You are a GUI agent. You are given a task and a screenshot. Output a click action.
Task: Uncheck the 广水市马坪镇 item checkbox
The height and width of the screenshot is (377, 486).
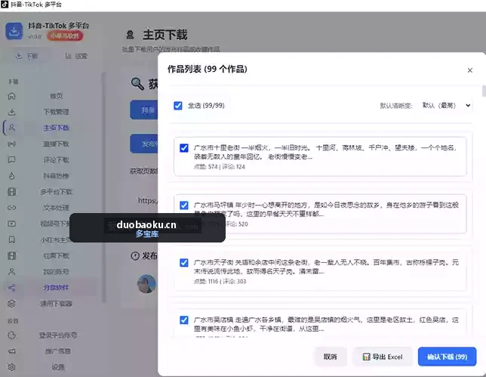tap(184, 205)
